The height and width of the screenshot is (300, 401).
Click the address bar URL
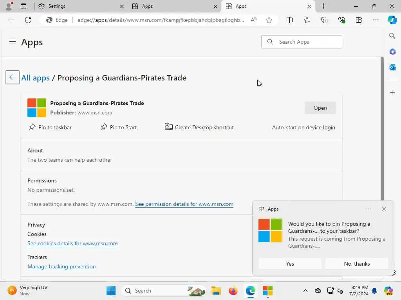pyautogui.click(x=161, y=20)
